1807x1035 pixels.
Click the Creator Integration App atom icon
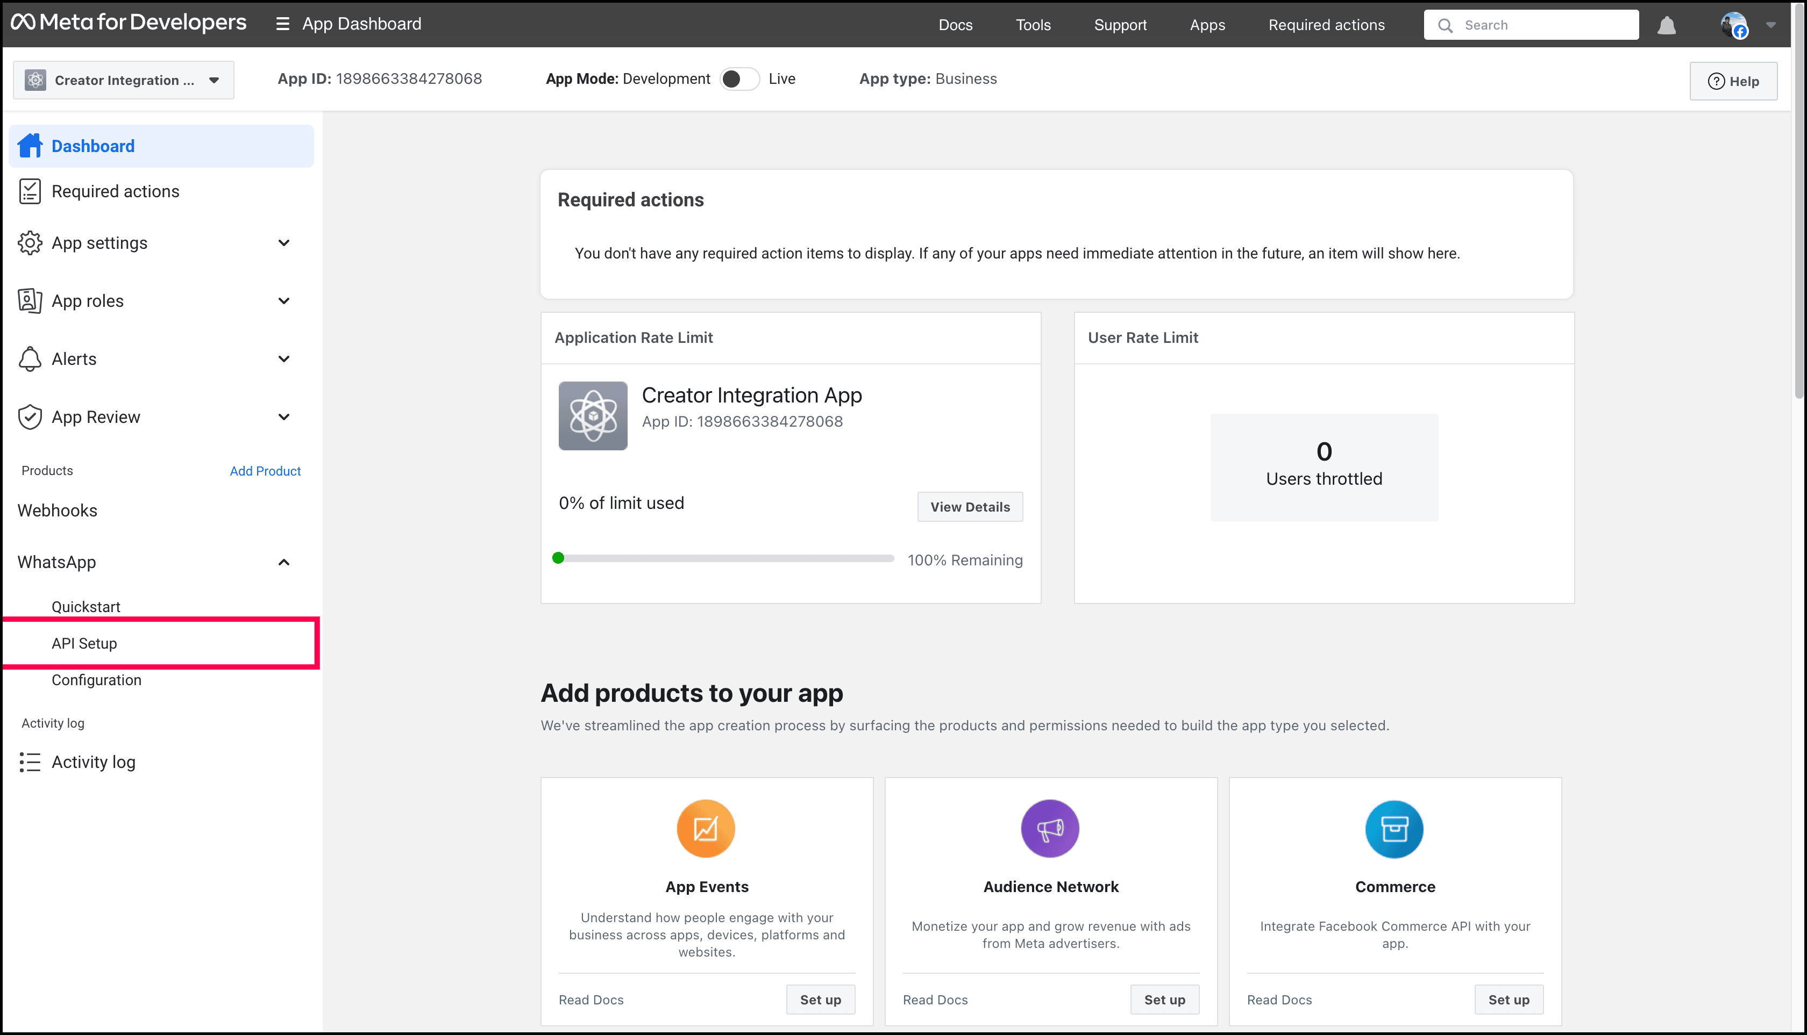click(593, 416)
